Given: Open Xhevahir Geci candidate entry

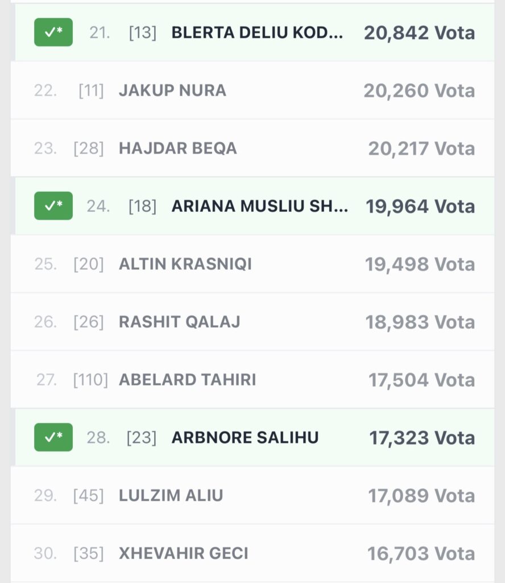Looking at the screenshot, I should coord(183,553).
